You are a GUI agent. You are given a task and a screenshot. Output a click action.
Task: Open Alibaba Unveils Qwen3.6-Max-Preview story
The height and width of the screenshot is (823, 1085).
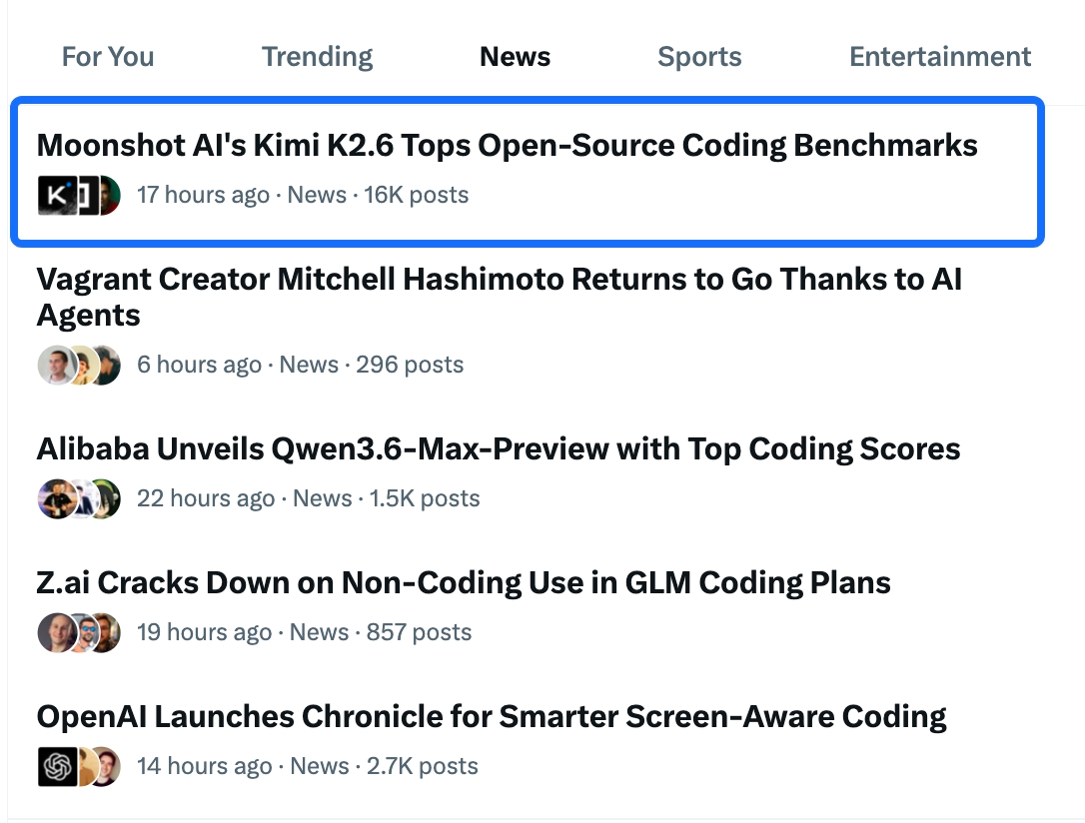pyautogui.click(x=499, y=448)
